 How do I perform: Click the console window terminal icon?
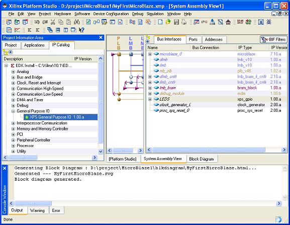point(112,22)
